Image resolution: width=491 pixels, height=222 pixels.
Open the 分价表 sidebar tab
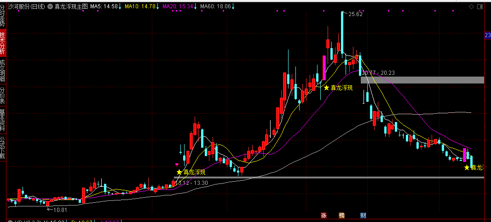click(3, 95)
